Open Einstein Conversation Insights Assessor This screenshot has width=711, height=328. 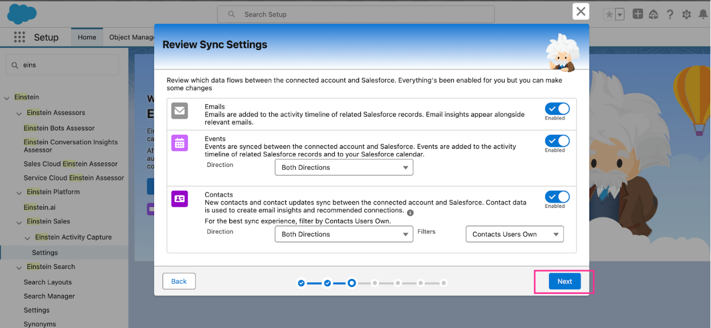[71, 146]
